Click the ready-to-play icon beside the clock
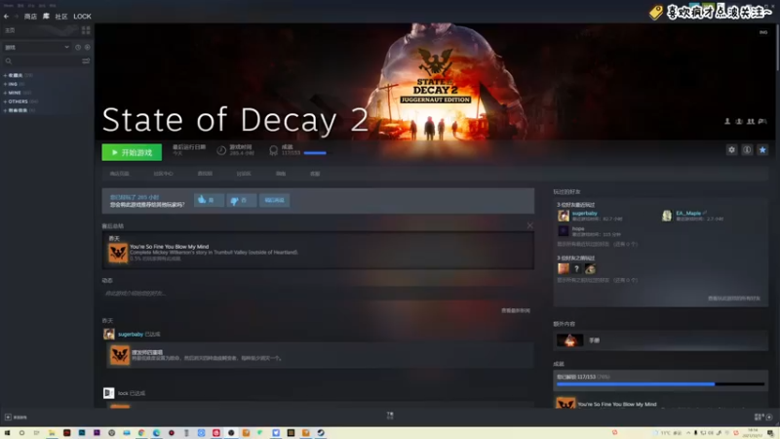Viewport: 780px width, 439px height. click(x=87, y=47)
